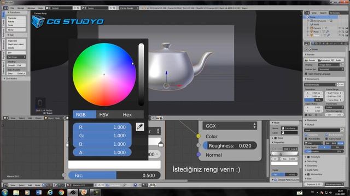350x196 pixels.
Task: Click the Windows Start button
Action: point(5,192)
